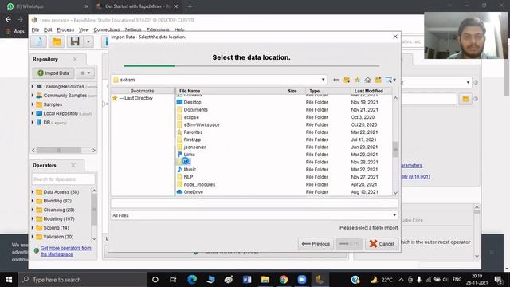Open the soham directory path dropdown
This screenshot has height=287, width=510.
323,80
